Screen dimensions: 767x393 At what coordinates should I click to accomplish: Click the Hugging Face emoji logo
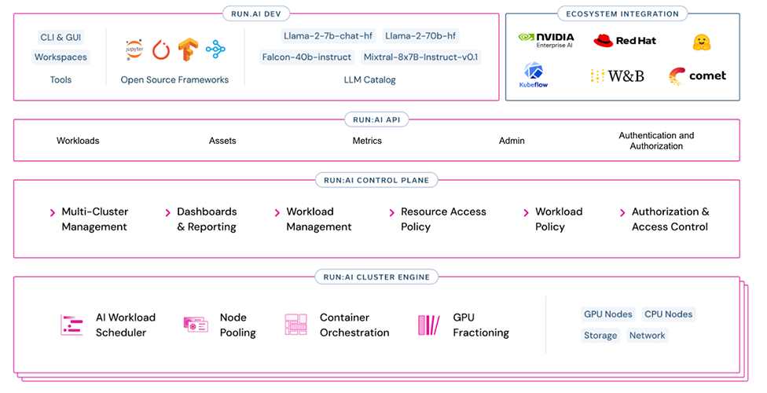(x=702, y=42)
